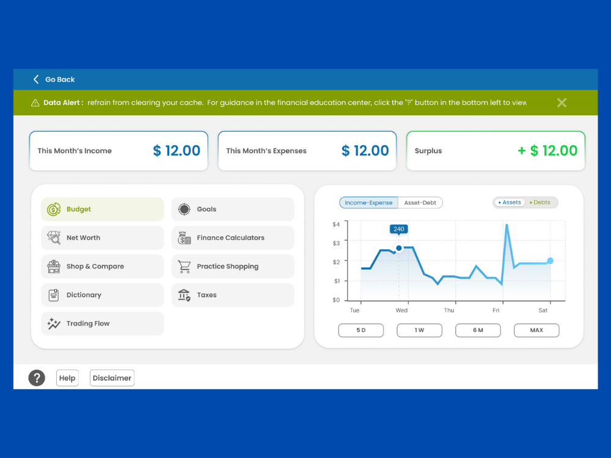This screenshot has width=611, height=458.
Task: Set chart range to 5 D
Action: (x=361, y=330)
